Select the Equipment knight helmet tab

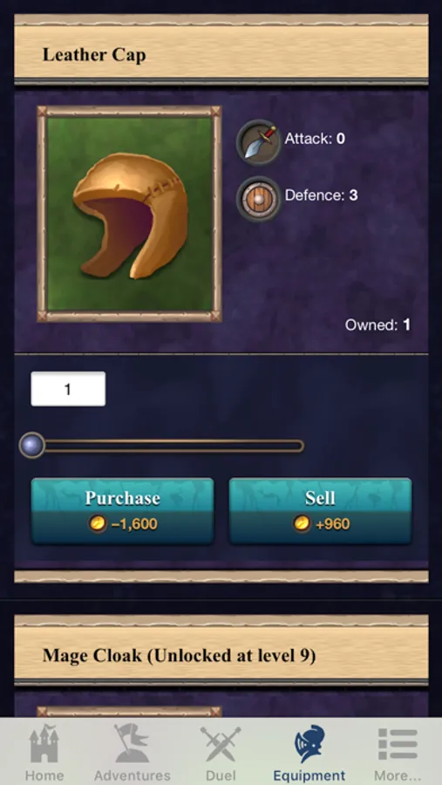point(309,753)
